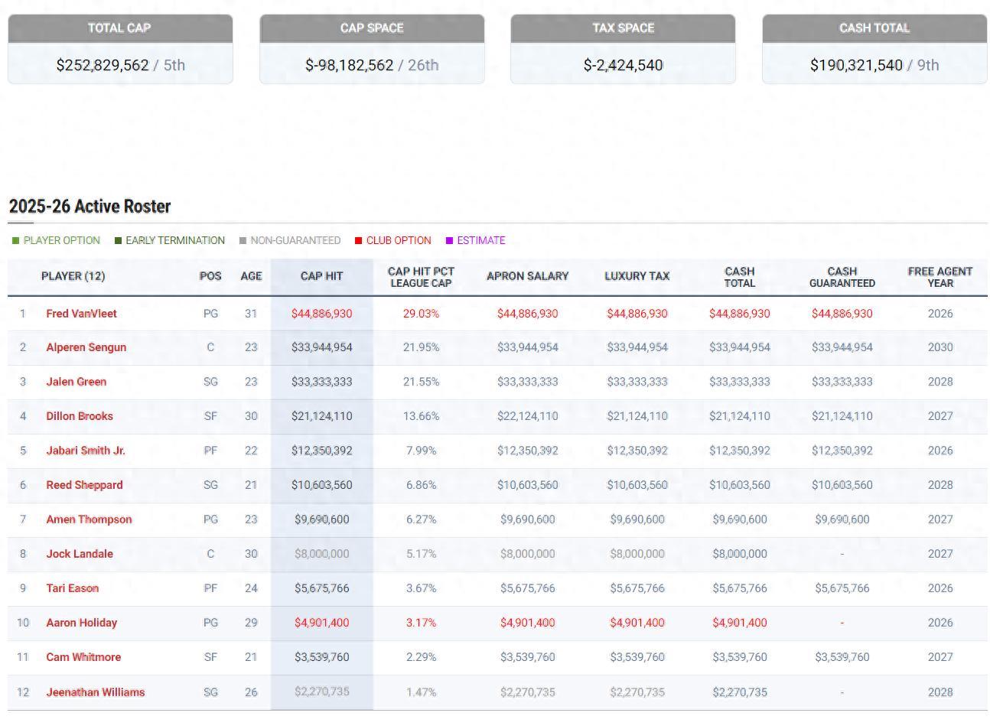Open the Jeenathan Williams player link
This screenshot has height=726, width=990.
pyautogui.click(x=95, y=692)
